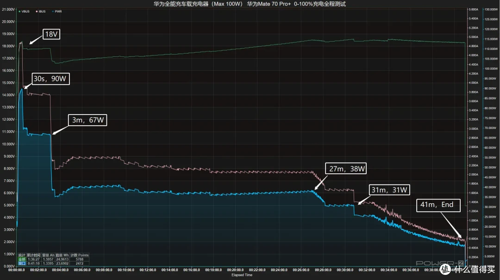This screenshot has width=500, height=280.
Task: Click the 2472 points value
Action: [x=80, y=263]
